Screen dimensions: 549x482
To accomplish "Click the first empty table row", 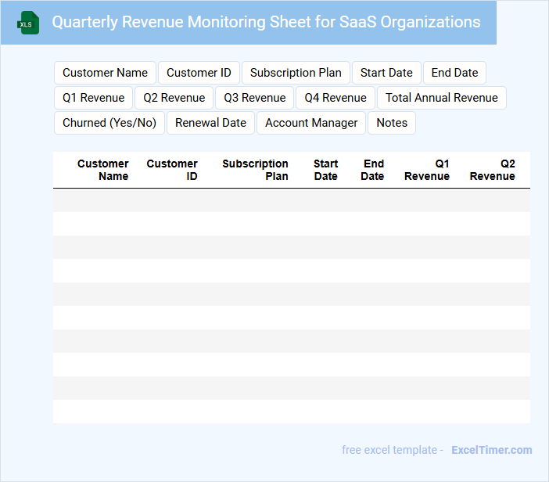I will [291, 200].
